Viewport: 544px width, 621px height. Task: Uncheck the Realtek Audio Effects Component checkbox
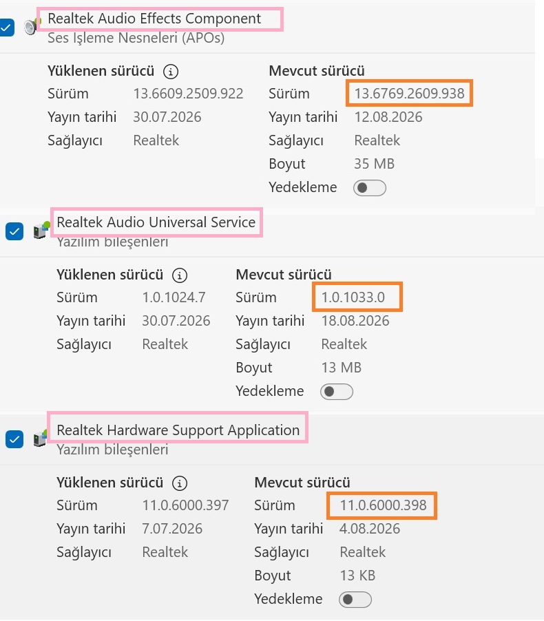coord(7,28)
